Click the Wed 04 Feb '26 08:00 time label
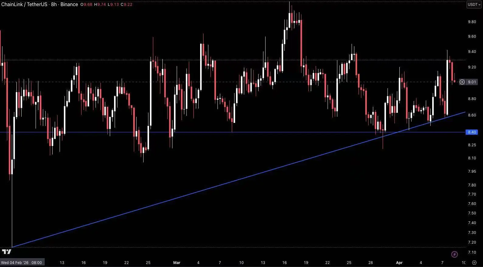483x267 pixels. tap(22, 262)
